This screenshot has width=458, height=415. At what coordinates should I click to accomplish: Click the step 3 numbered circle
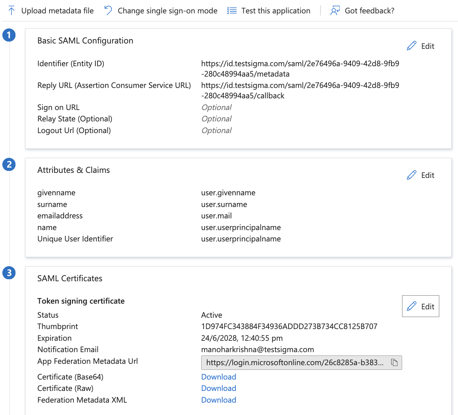(9, 273)
